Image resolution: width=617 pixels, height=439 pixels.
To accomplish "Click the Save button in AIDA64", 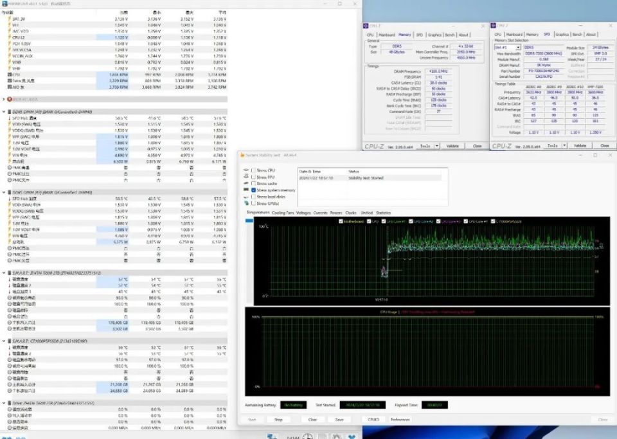I will tap(339, 420).
